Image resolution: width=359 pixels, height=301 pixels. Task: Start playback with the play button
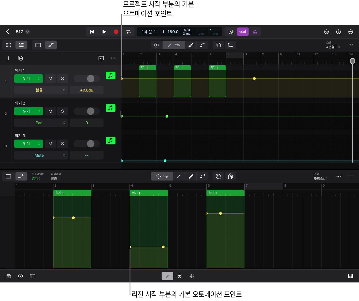(x=104, y=32)
